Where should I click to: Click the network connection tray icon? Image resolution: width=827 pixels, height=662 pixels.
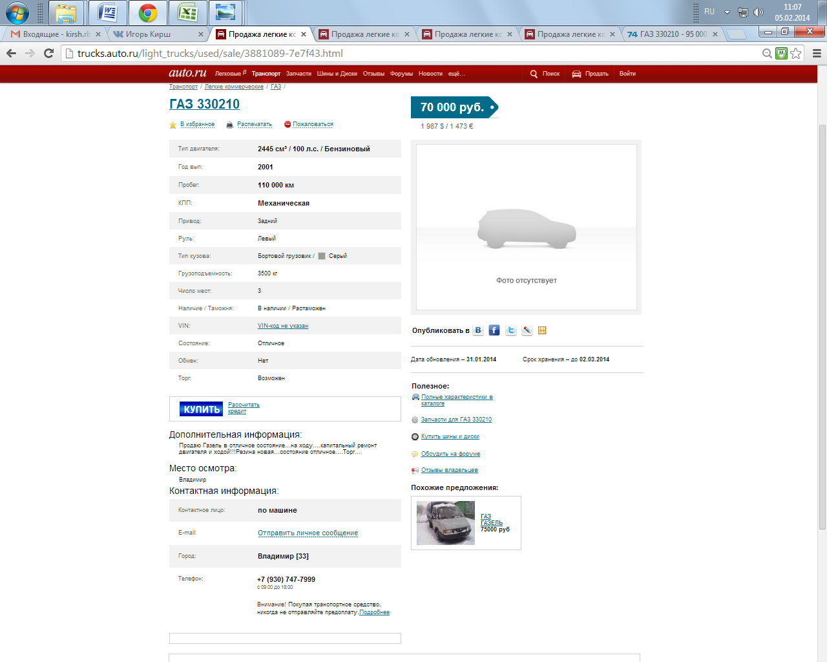[743, 12]
